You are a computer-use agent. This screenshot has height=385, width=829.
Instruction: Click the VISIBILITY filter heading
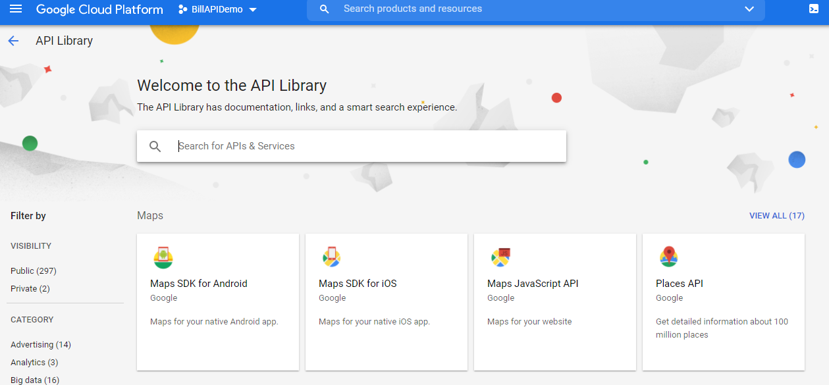31,246
